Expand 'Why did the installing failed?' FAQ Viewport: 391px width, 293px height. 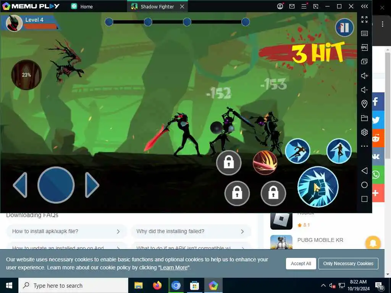pyautogui.click(x=191, y=232)
